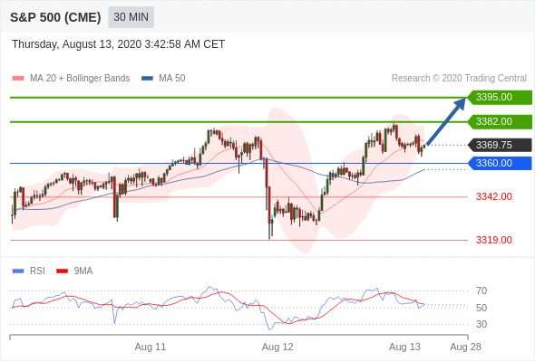This screenshot has width=535, height=362.
Task: Click the 3319.00 support level label
Action: (x=493, y=240)
